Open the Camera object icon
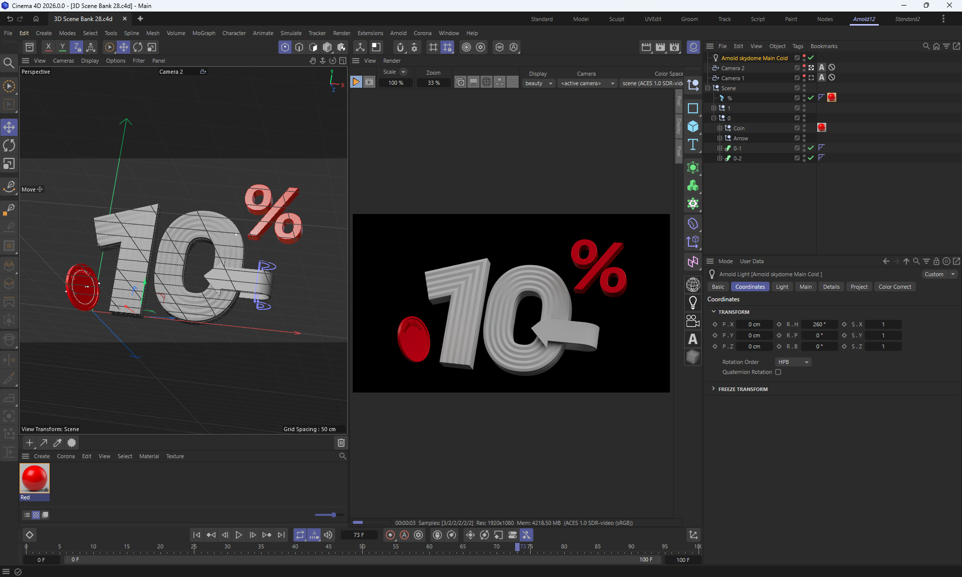Viewport: 962px width, 577px height. 693,321
